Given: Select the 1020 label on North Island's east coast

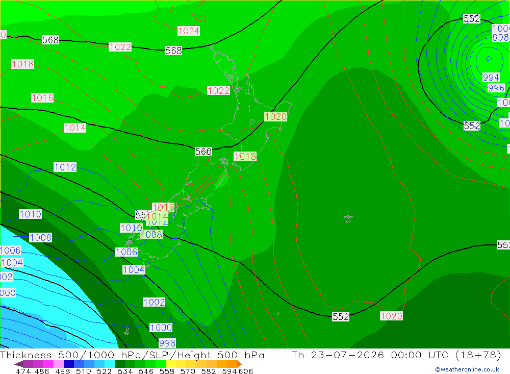Looking at the screenshot, I should [x=275, y=116].
